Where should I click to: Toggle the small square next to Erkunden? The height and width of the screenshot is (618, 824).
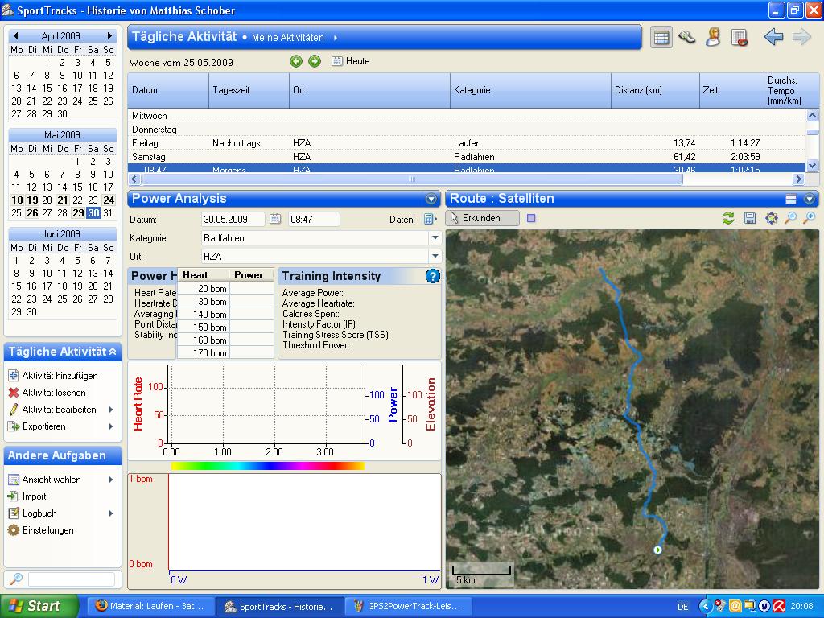531,218
